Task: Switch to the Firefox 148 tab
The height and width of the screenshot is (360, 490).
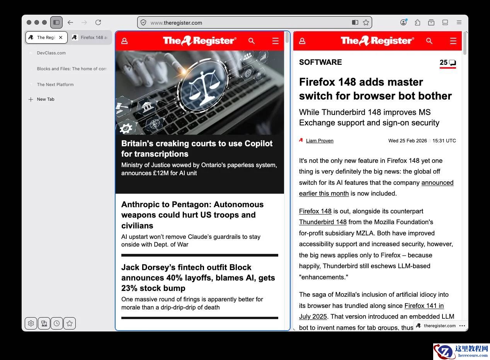Action: (91, 37)
